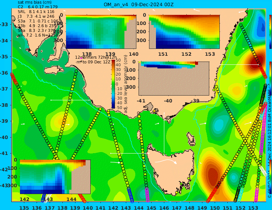Viewport: 272px width, 210px height.
Task: Open the 138–140 longitude depth section inset
Action: [101, 32]
